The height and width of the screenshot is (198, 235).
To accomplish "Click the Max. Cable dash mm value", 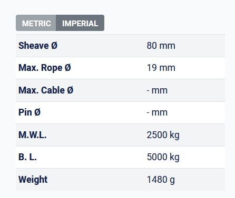I will point(157,90).
